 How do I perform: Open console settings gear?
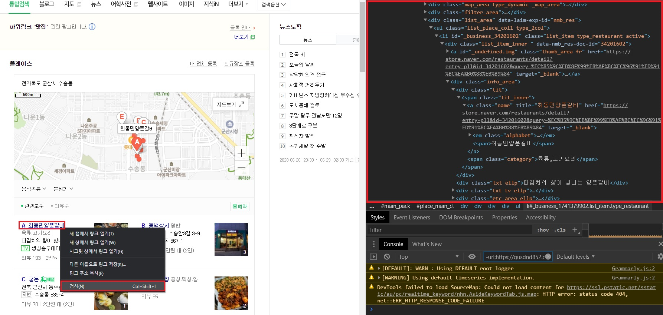point(660,256)
